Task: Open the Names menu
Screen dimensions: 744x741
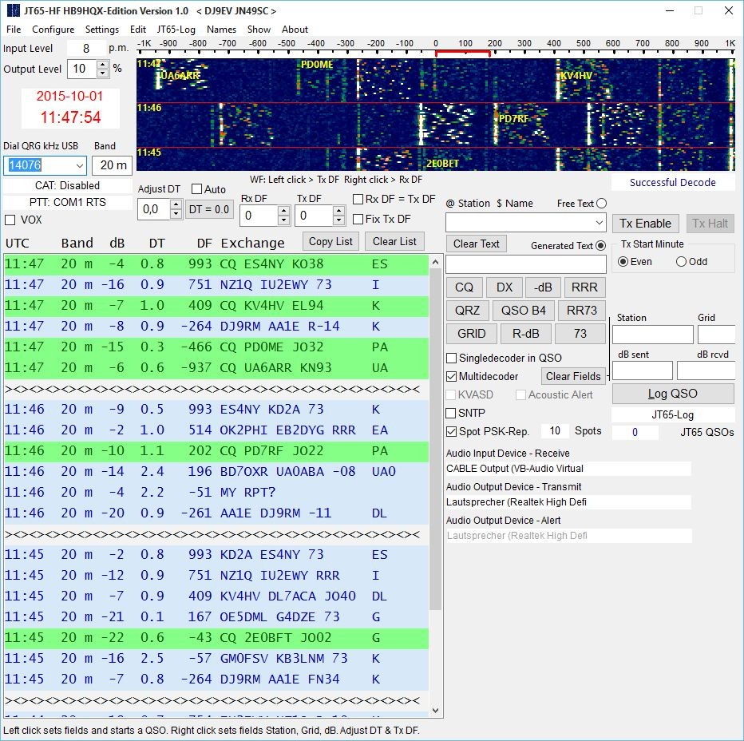Action: click(221, 30)
